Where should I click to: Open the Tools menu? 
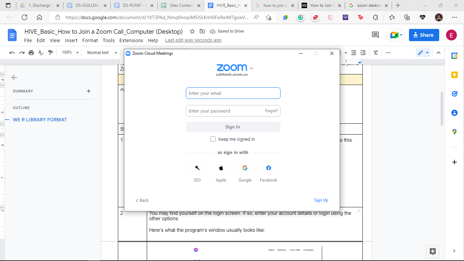point(109,40)
